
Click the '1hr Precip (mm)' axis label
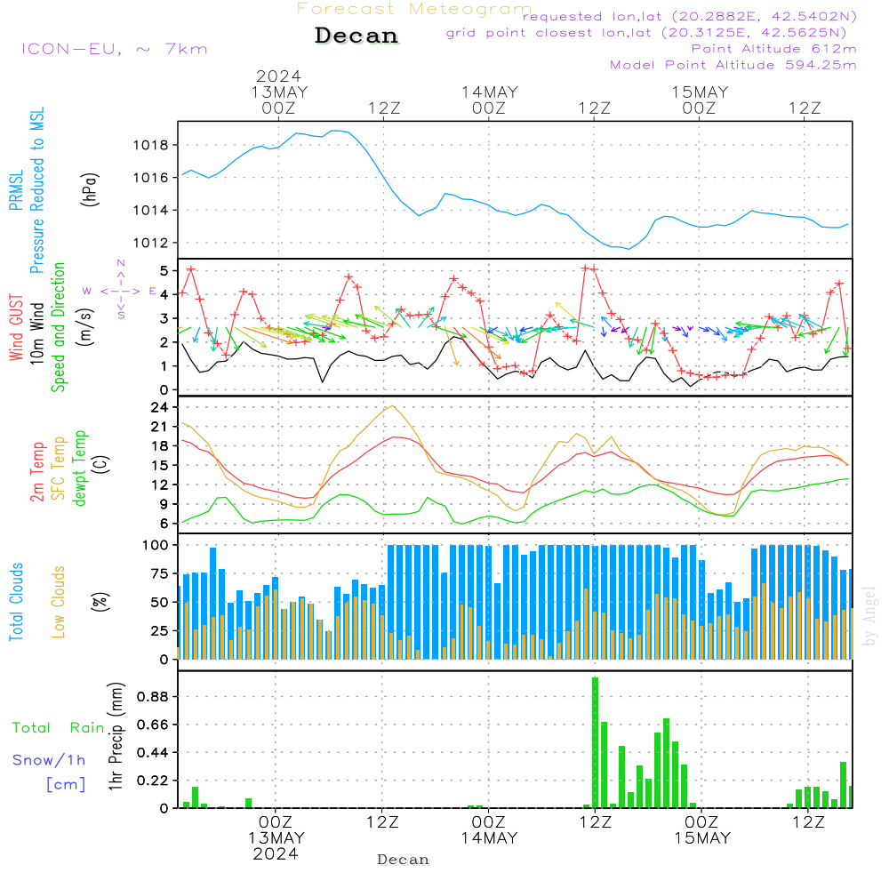click(x=116, y=736)
